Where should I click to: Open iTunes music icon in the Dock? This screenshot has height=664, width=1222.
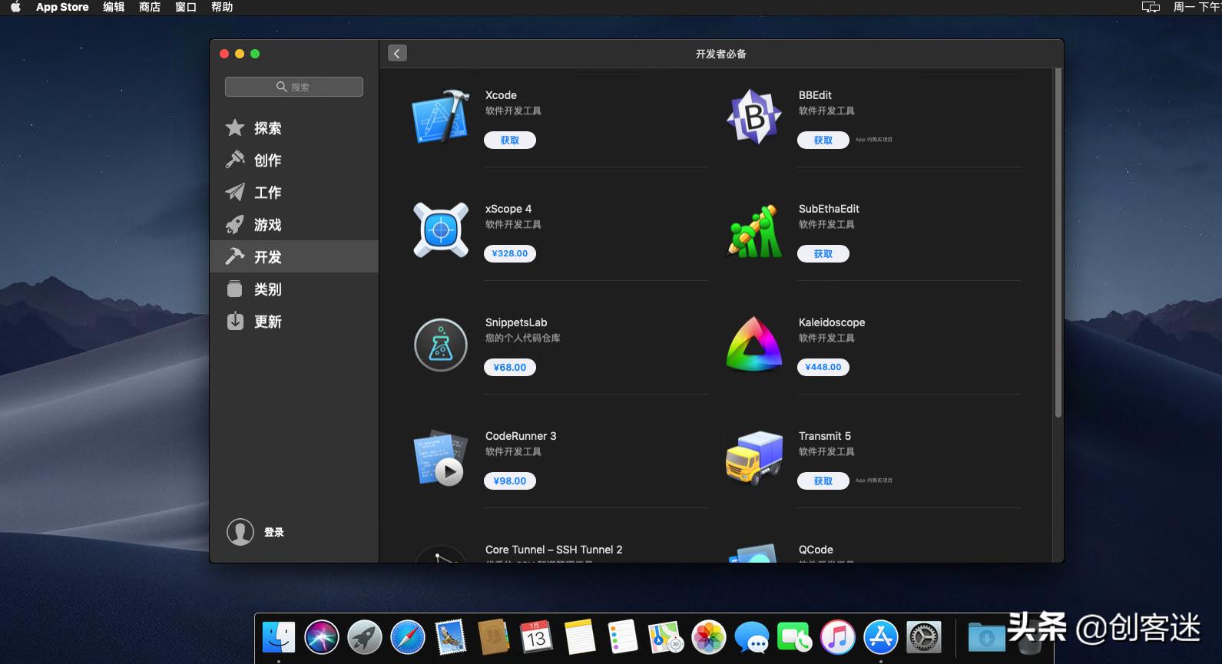tap(838, 637)
